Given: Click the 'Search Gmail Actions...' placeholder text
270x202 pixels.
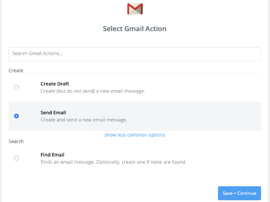Looking at the screenshot, I should tap(37, 54).
